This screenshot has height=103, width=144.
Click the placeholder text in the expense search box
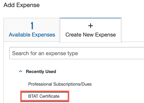tap(45, 53)
